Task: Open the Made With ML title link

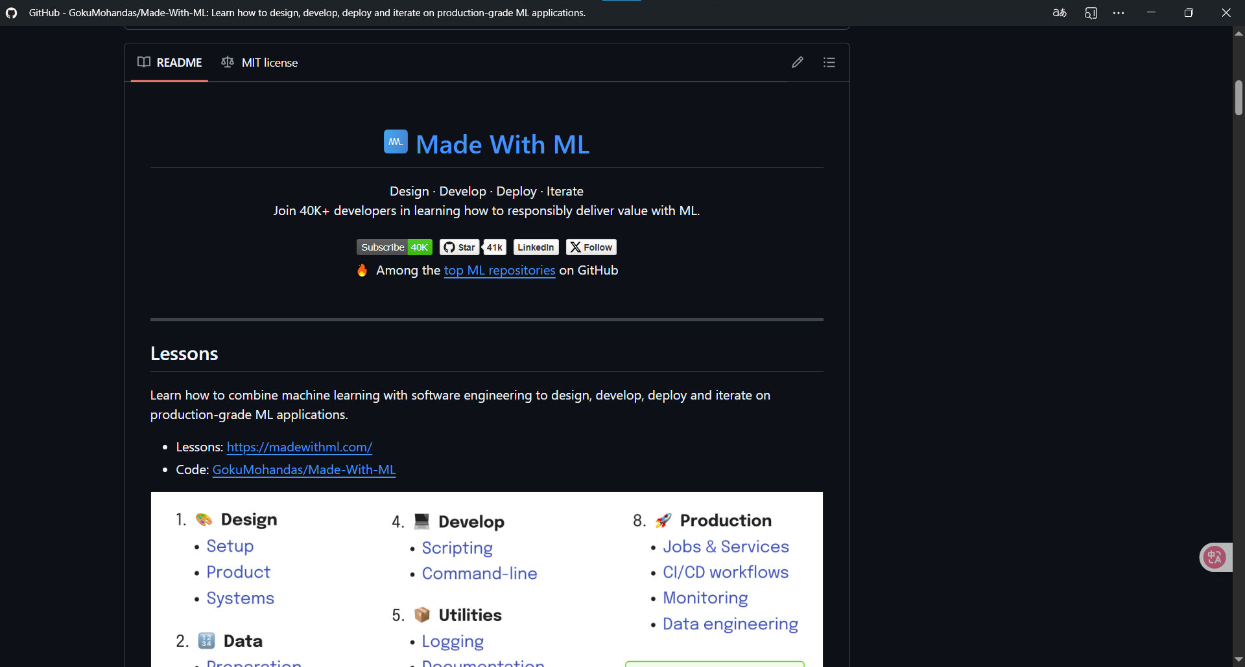Action: point(503,144)
